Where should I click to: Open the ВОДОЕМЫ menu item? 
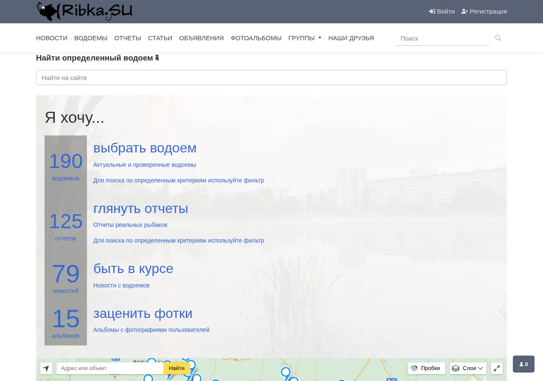click(x=91, y=38)
